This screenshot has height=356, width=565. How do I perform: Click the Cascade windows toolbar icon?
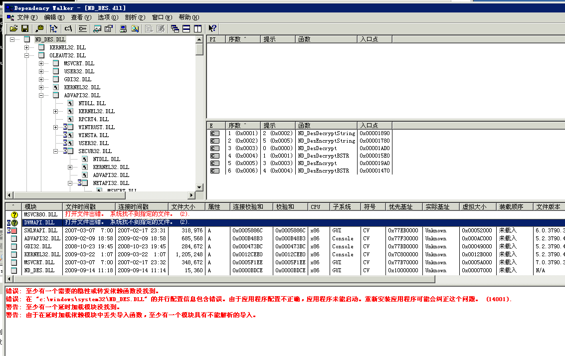(175, 29)
